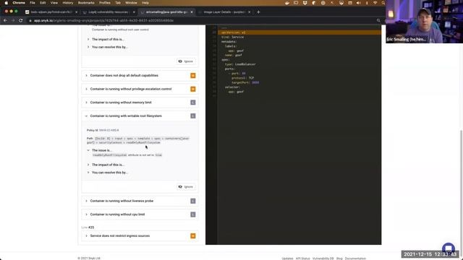Open the API Status footer link
Screen dimensions: 463x260
pos(302,259)
